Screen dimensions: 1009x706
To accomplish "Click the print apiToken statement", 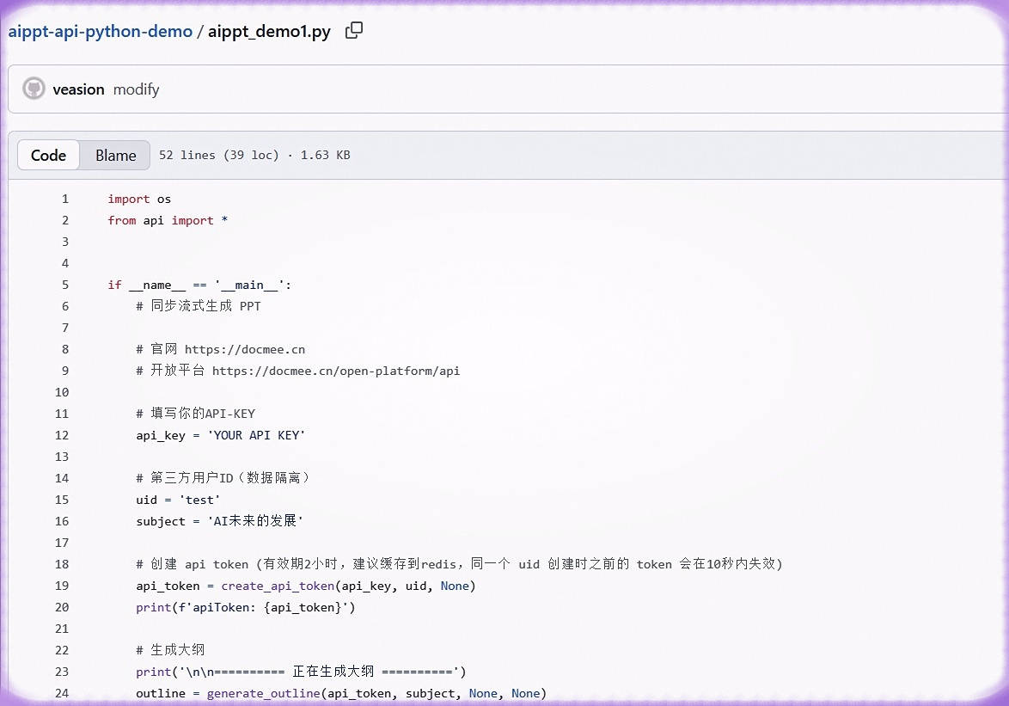I will click(245, 607).
